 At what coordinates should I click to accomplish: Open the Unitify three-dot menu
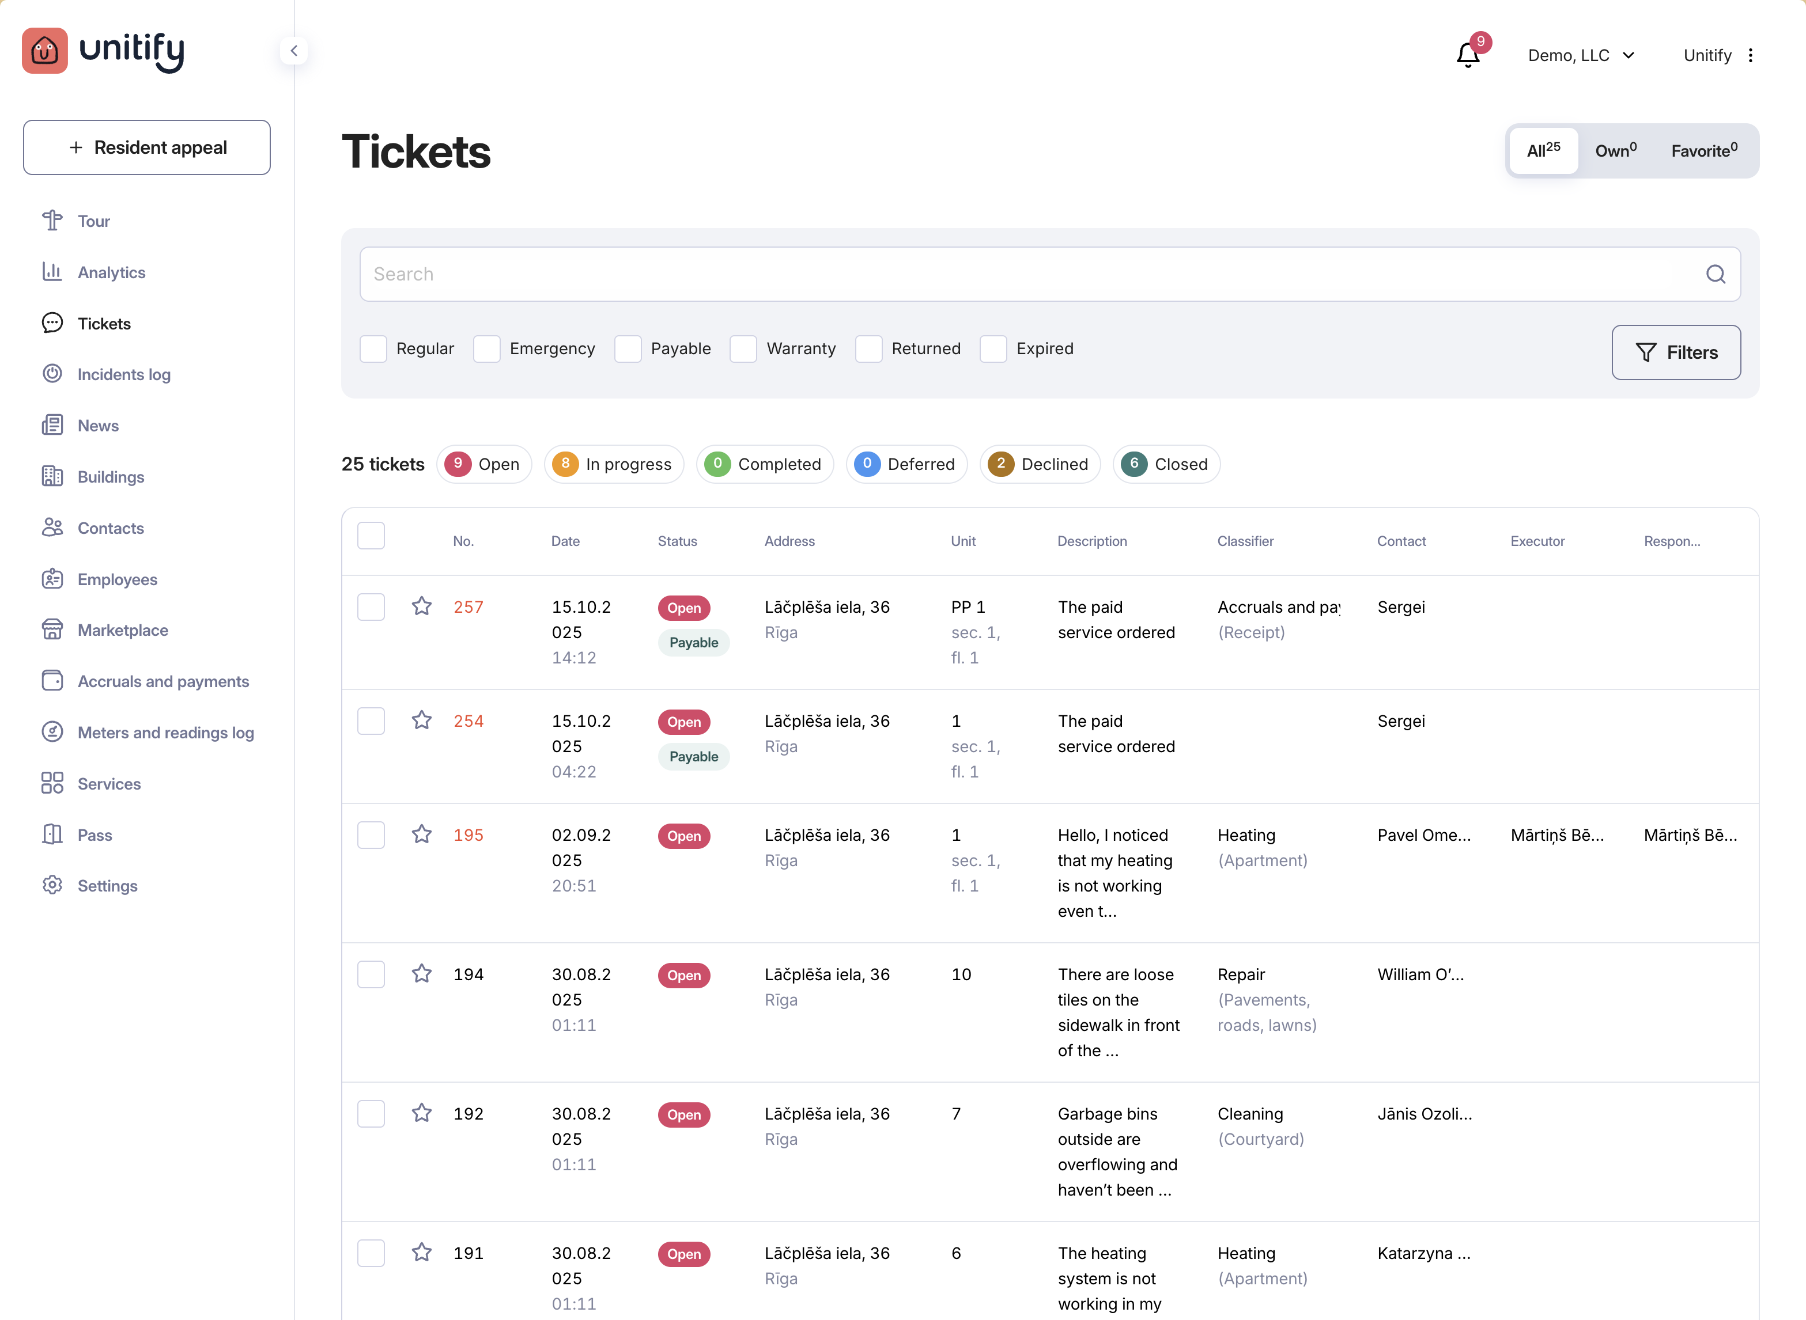point(1750,55)
